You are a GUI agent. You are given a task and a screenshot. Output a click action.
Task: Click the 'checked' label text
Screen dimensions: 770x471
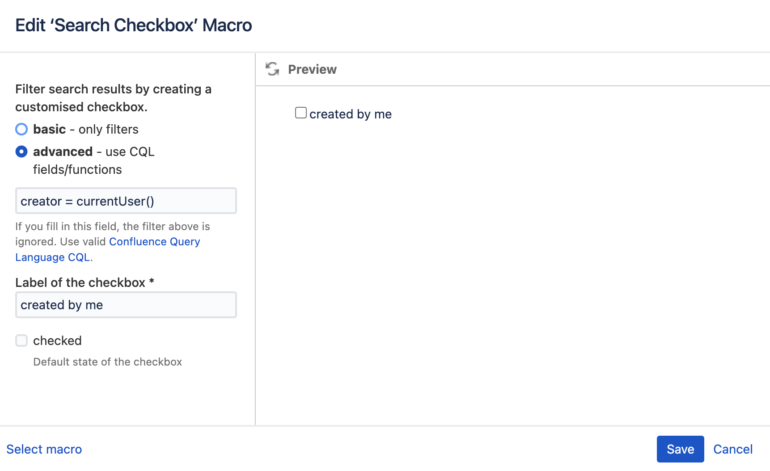57,341
